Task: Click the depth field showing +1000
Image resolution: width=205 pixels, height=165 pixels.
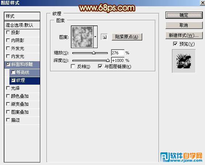Action: click(118, 60)
